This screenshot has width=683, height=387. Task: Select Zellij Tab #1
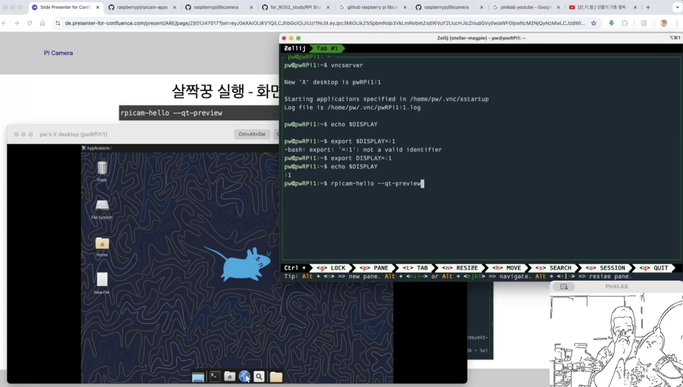coord(327,49)
